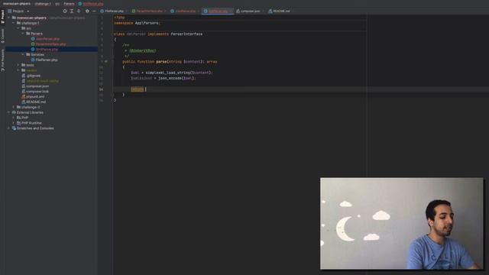Click the Collapse All icon in Project toolbar
The height and width of the screenshot is (275, 489).
coord(79,11)
